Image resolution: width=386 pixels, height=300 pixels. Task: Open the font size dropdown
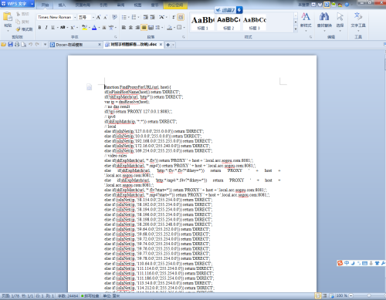(93, 17)
